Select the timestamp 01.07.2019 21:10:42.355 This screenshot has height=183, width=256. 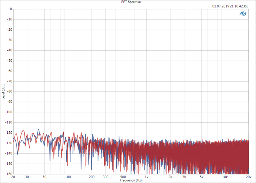tap(230, 6)
